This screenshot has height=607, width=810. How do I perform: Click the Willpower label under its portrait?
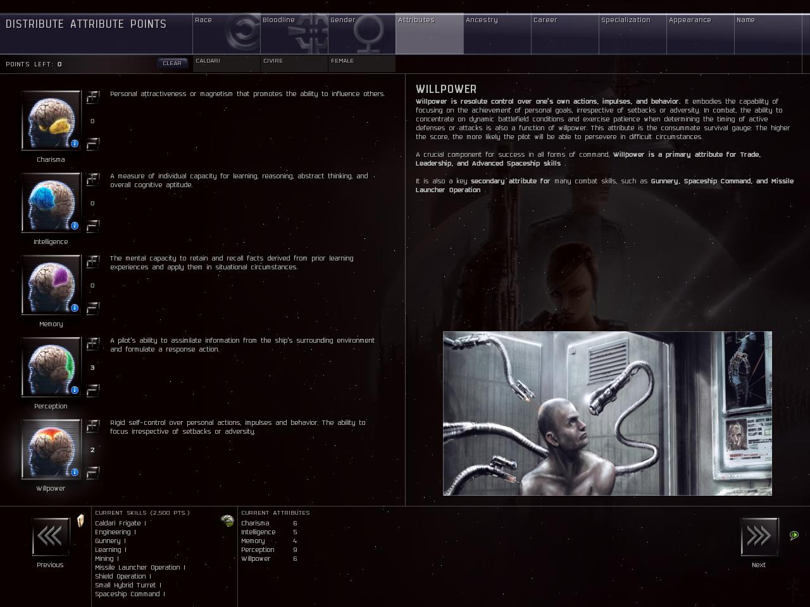pos(51,489)
